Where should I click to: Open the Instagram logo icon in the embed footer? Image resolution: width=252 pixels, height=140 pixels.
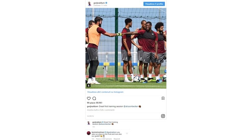163,116
